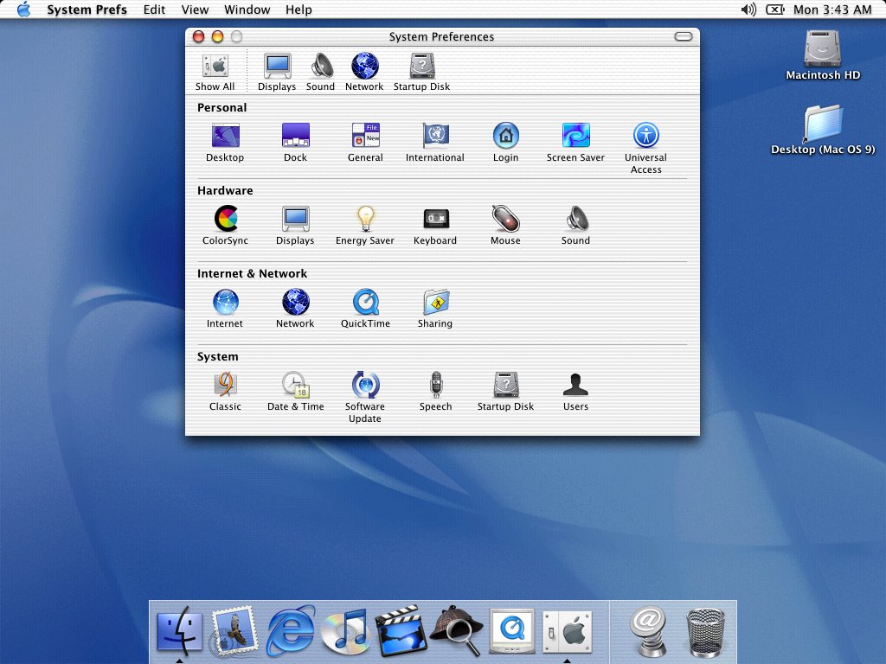Click the Show All toolbar button
Screen dimensions: 886x664
tap(214, 69)
